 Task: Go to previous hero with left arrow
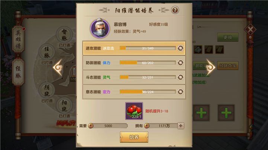tap(58, 67)
